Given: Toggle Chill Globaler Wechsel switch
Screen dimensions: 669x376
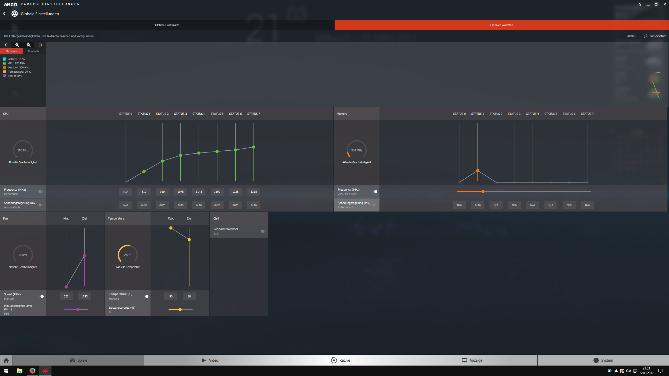Looking at the screenshot, I should point(263,231).
